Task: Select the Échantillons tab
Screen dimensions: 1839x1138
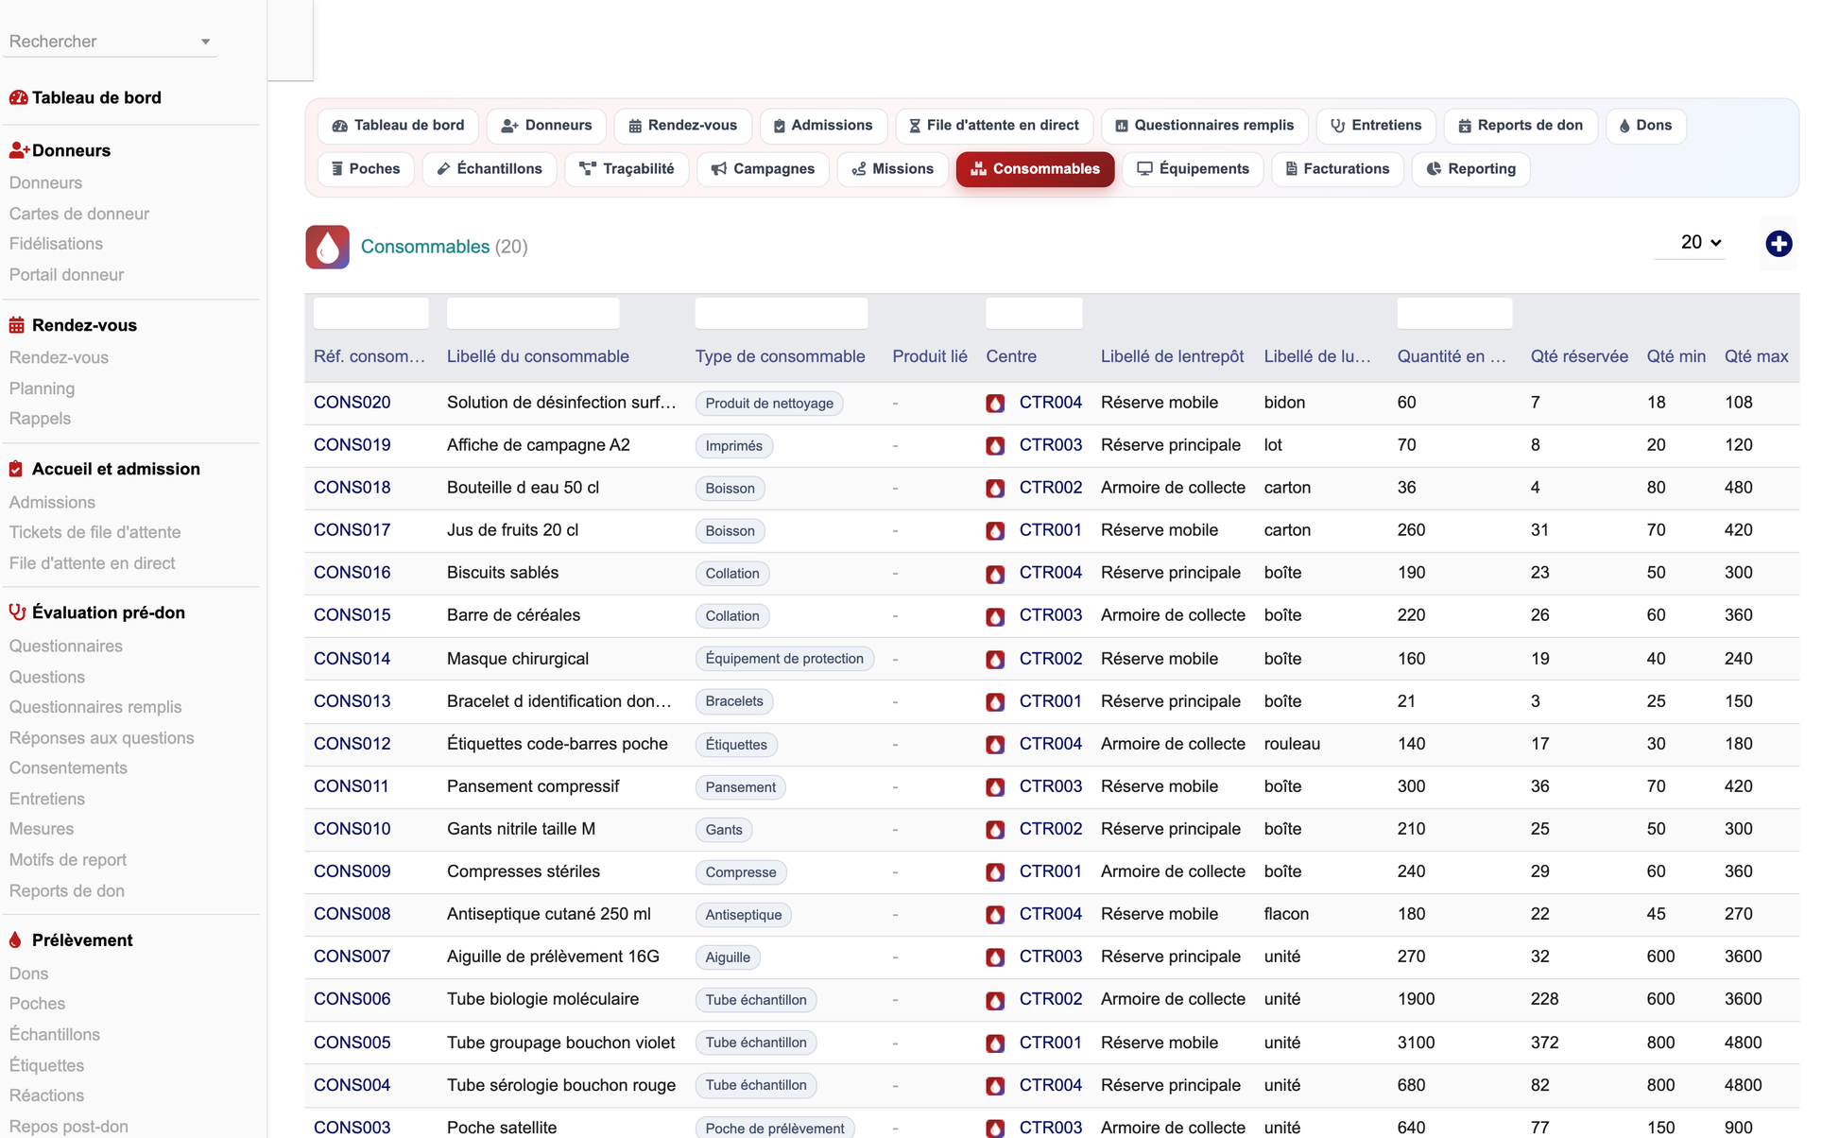Action: (490, 169)
